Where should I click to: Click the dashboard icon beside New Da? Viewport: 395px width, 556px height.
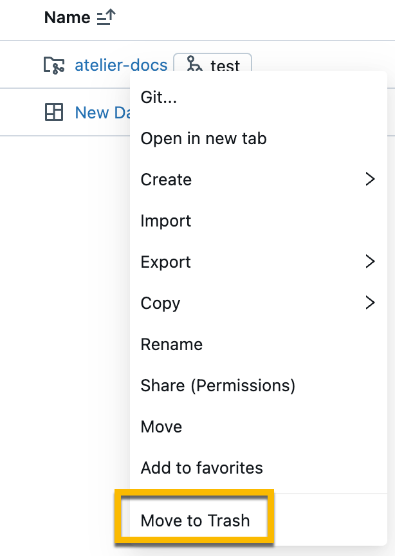(x=54, y=113)
